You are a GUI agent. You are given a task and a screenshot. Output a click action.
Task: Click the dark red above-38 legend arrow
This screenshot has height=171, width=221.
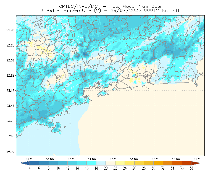pyautogui.click(x=196, y=163)
